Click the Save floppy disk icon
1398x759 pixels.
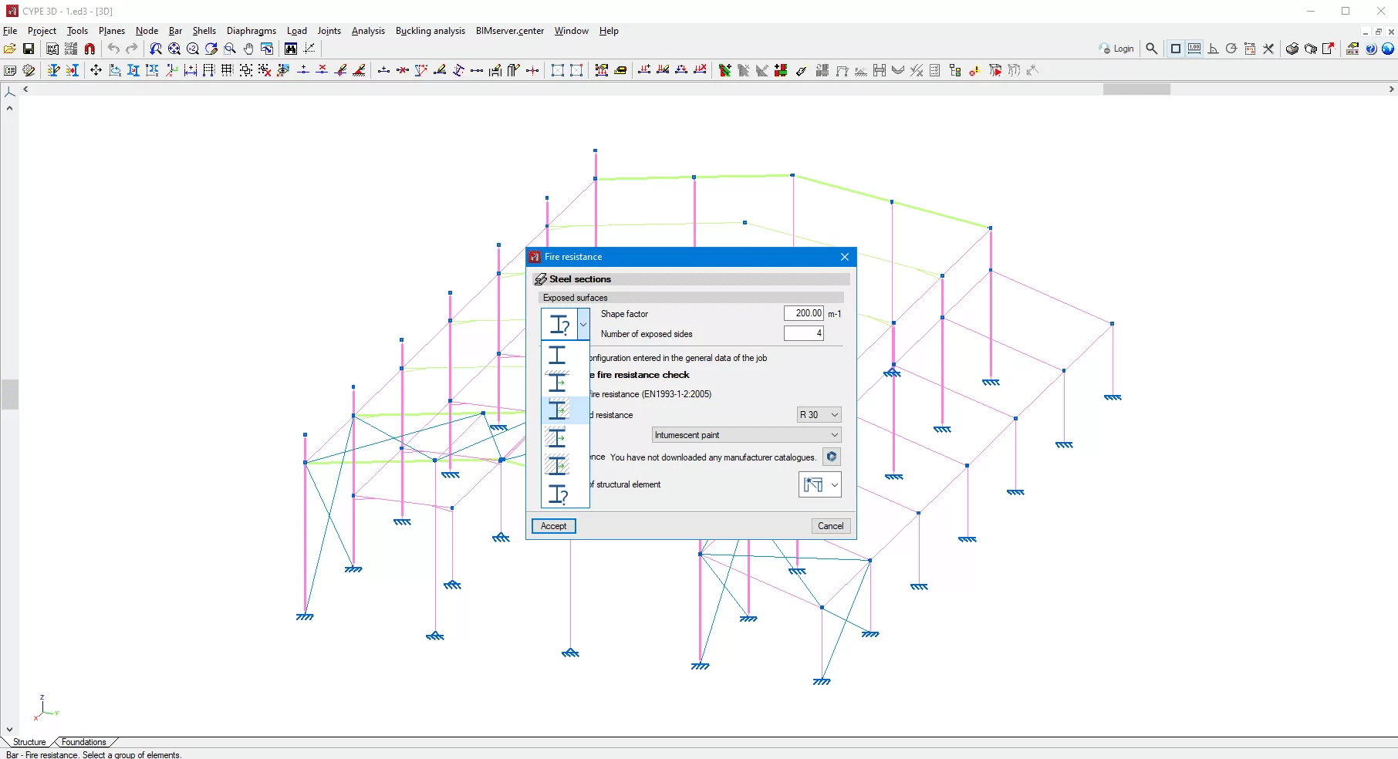pyautogui.click(x=29, y=49)
